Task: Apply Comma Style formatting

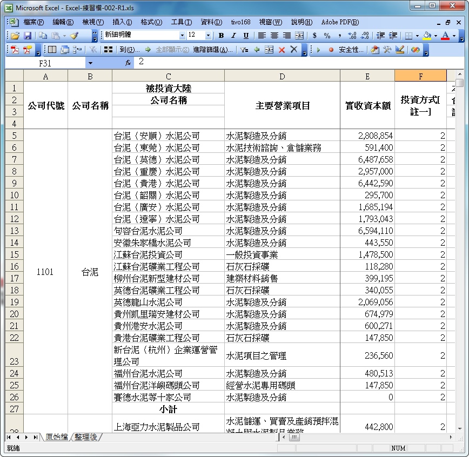Action: [339, 36]
